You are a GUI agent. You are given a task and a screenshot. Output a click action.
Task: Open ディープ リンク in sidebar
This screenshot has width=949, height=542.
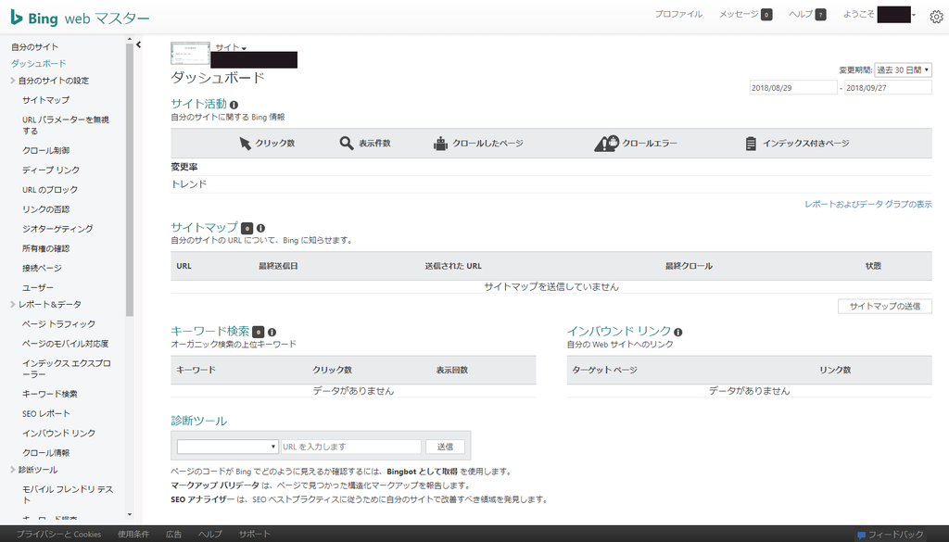(51, 170)
